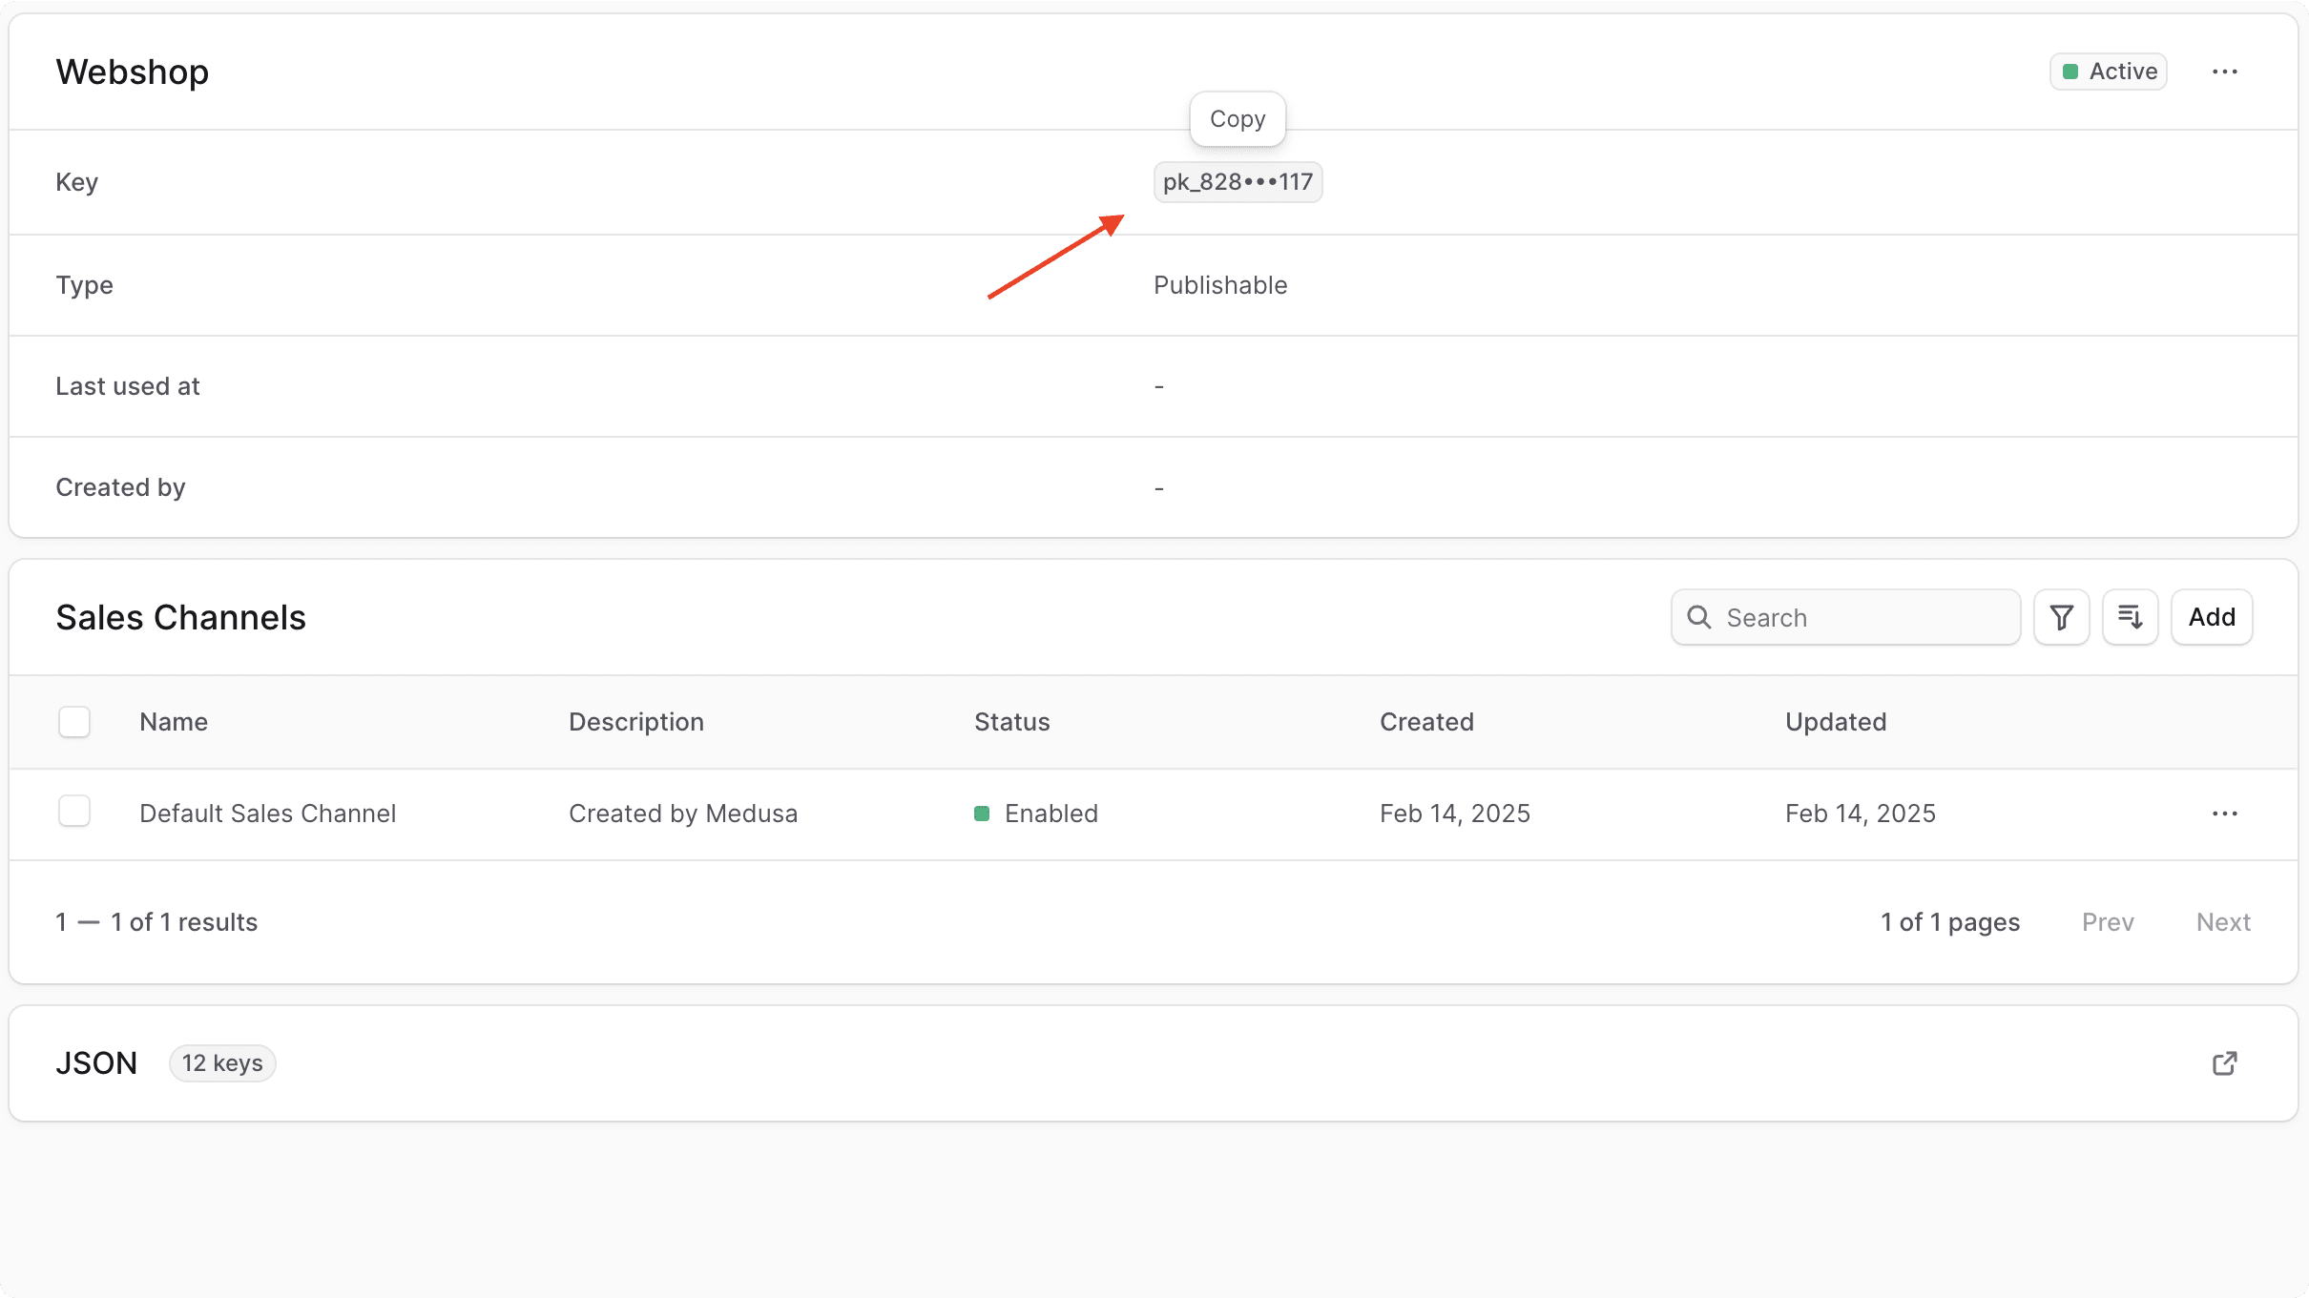The height and width of the screenshot is (1298, 2309).
Task: Click the 12 keys badge next to JSON
Action: click(222, 1062)
